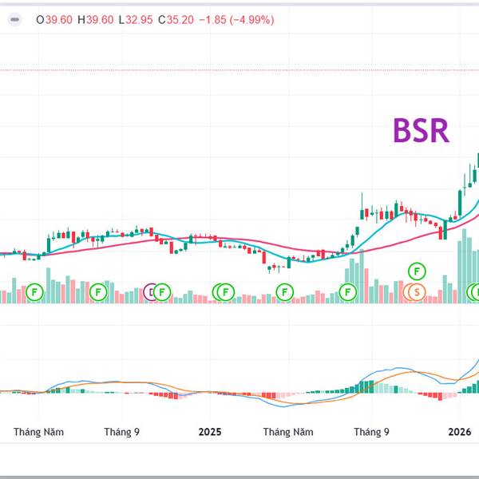Open the F marker nearest the second 'Tháng 9' label
Viewport: 479px width, 479px height.
[x=347, y=292]
